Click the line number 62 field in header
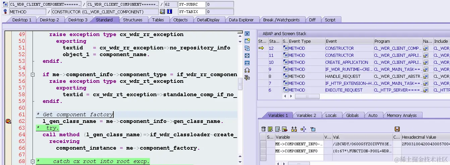This screenshot has height=165, width=450. [x=170, y=5]
